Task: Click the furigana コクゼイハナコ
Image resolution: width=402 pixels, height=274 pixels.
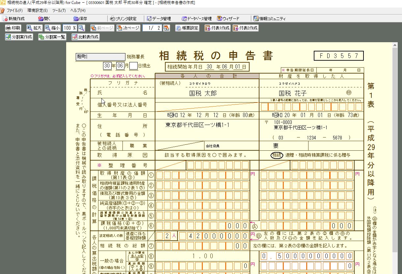Action: pos(290,83)
